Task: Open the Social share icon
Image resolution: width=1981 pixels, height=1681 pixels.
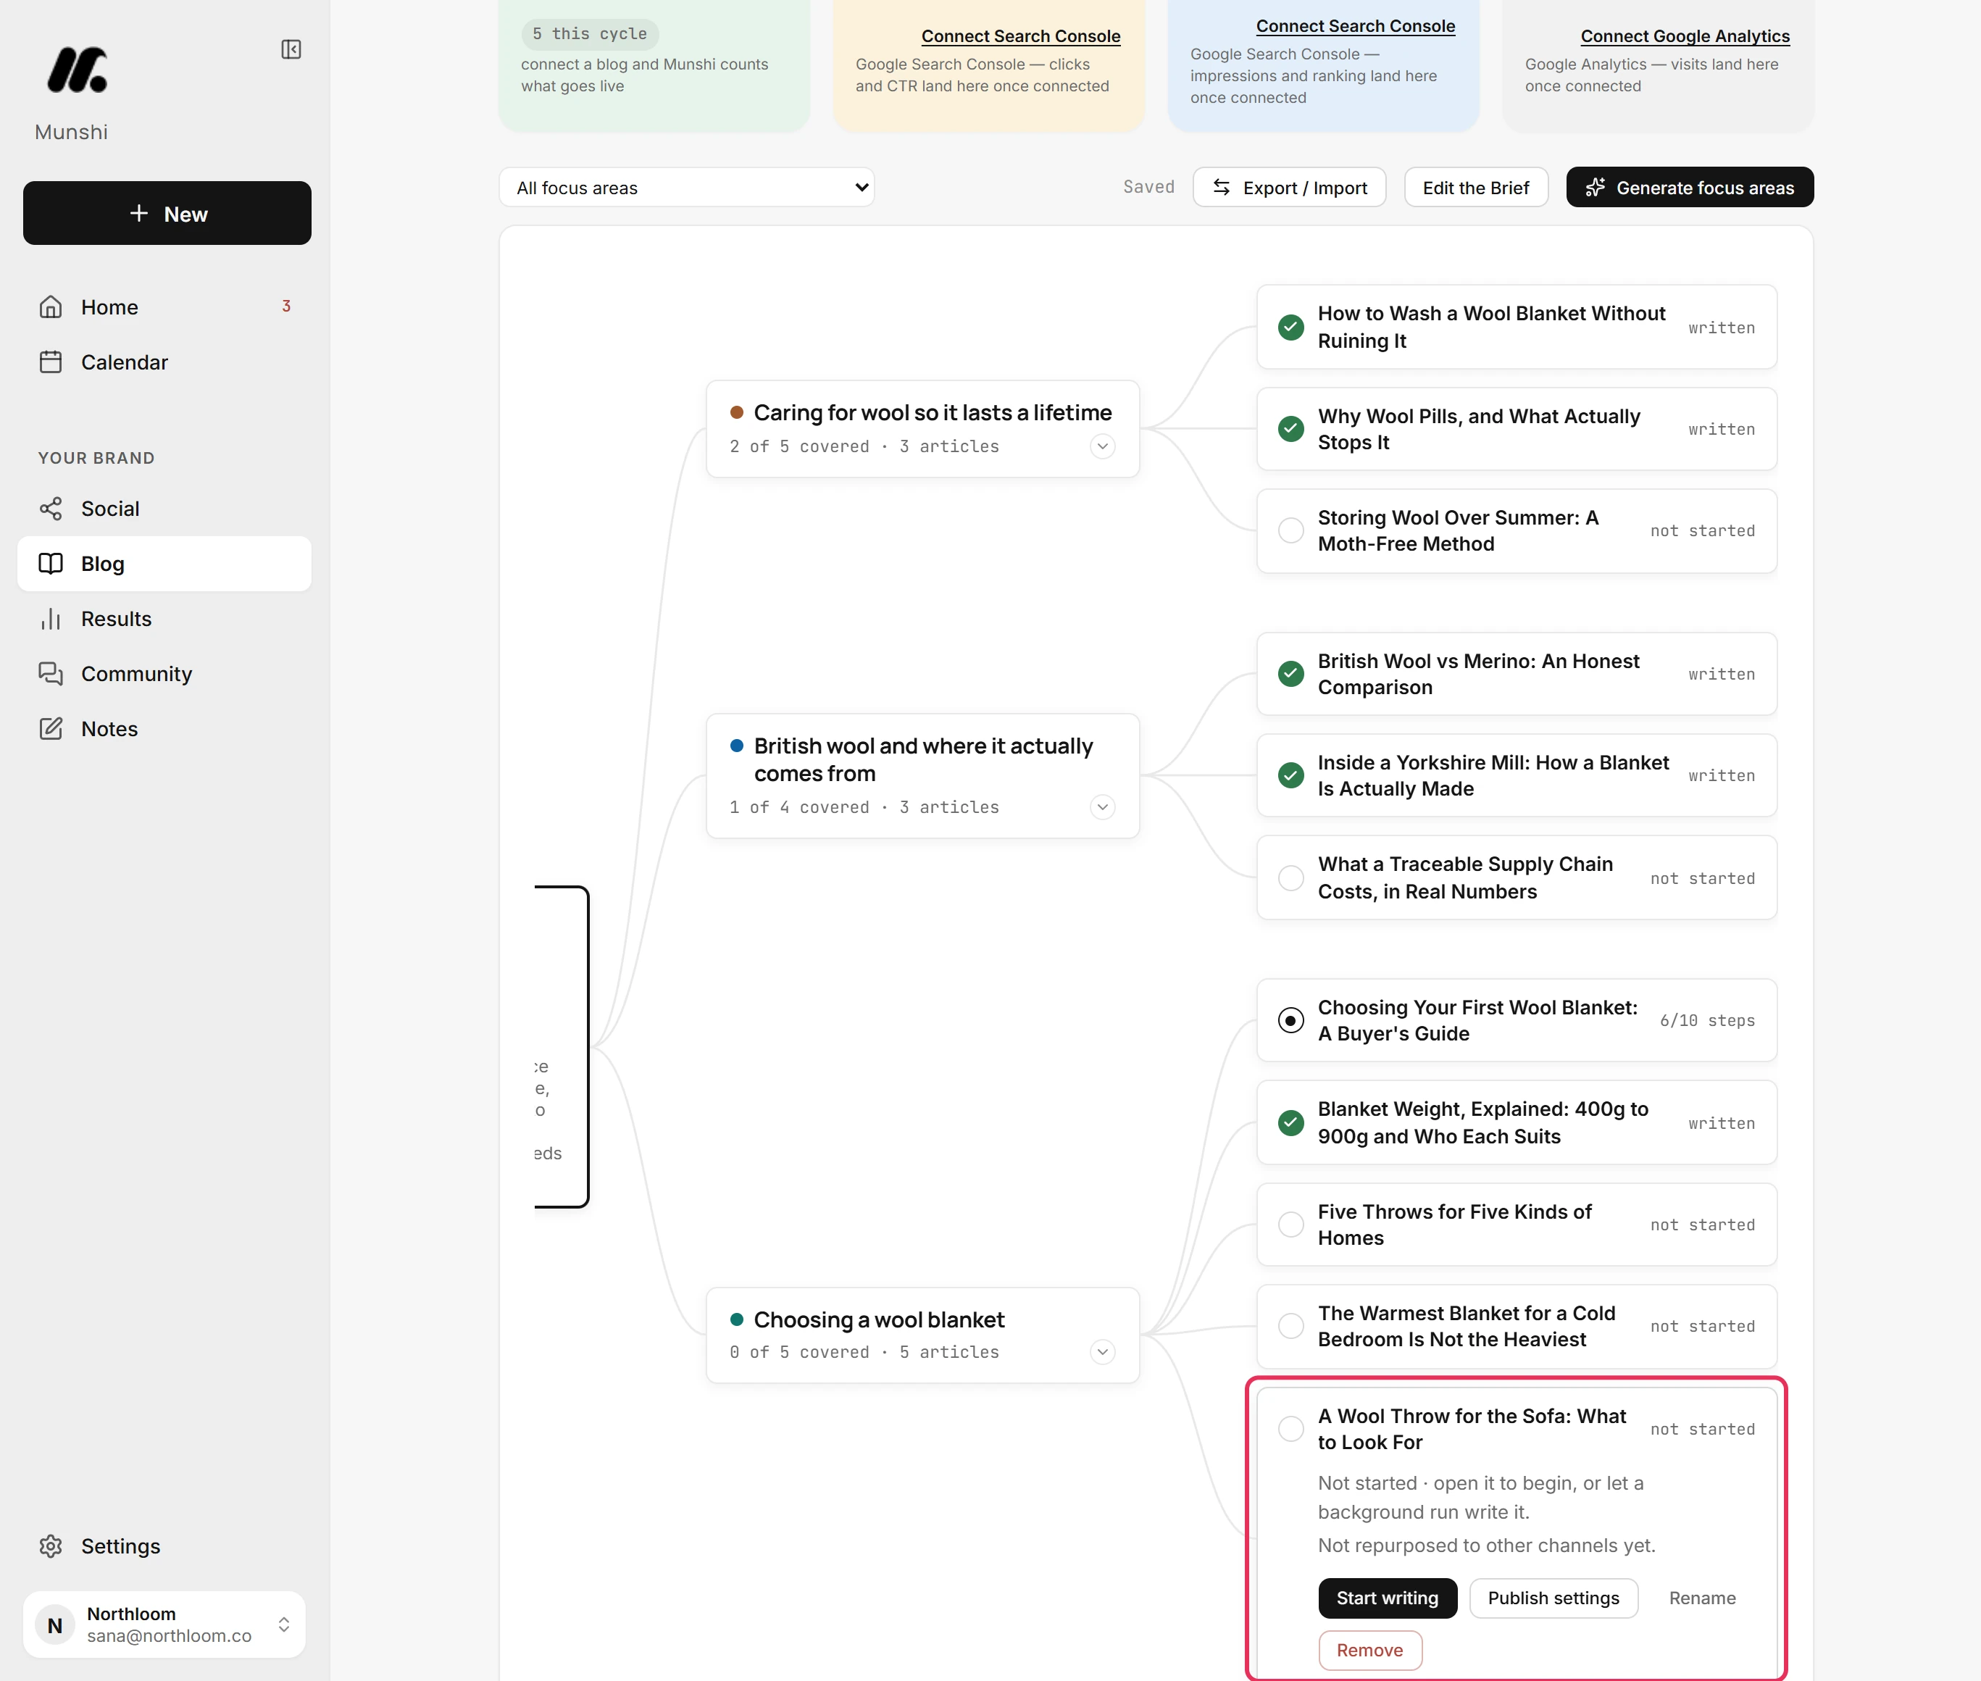Action: [x=51, y=509]
